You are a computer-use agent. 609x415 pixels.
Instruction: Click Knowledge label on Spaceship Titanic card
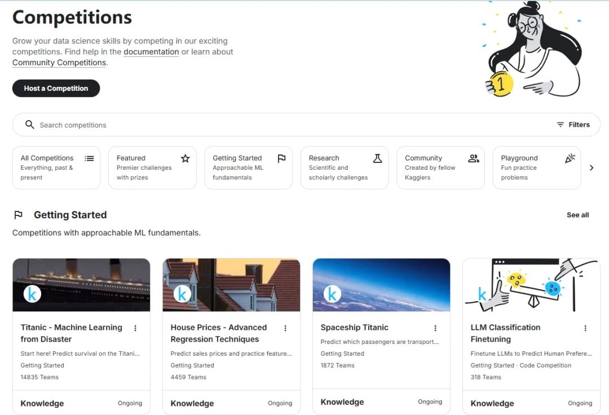(x=342, y=402)
